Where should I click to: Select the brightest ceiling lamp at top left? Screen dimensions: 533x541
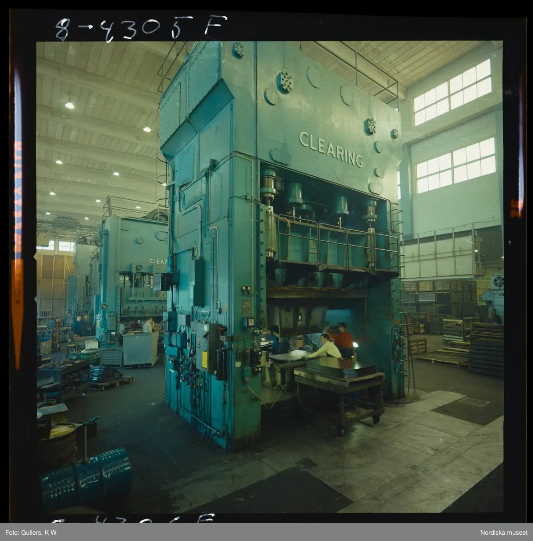[x=69, y=105]
